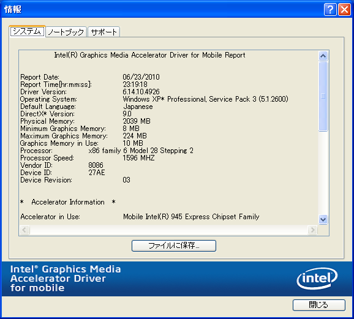Click the DirectX version value 9.0
This screenshot has width=354, height=319.
[x=127, y=114]
